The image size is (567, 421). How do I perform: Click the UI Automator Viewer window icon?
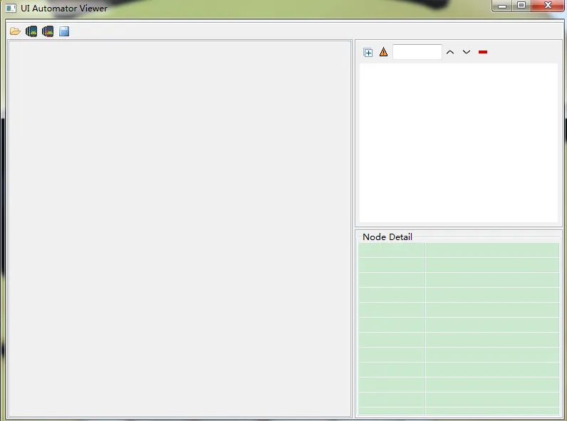[x=11, y=8]
